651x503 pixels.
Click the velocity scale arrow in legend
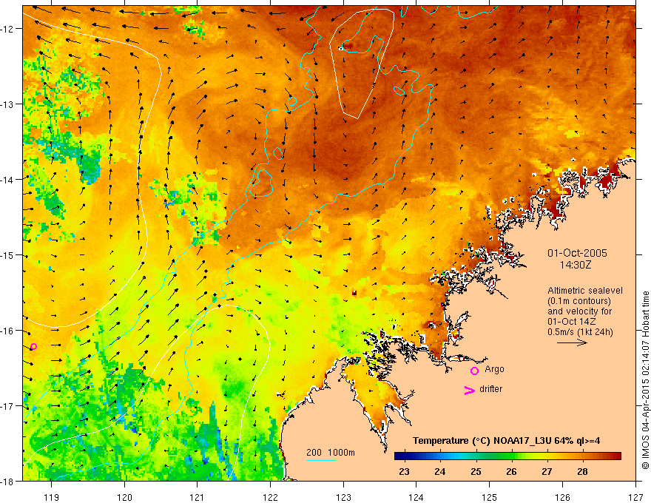click(x=572, y=342)
